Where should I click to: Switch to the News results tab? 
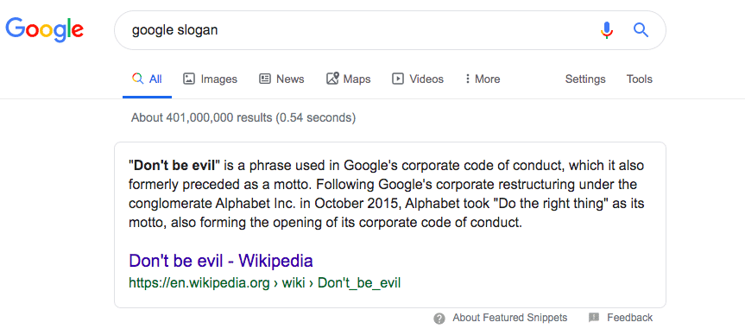[281, 79]
